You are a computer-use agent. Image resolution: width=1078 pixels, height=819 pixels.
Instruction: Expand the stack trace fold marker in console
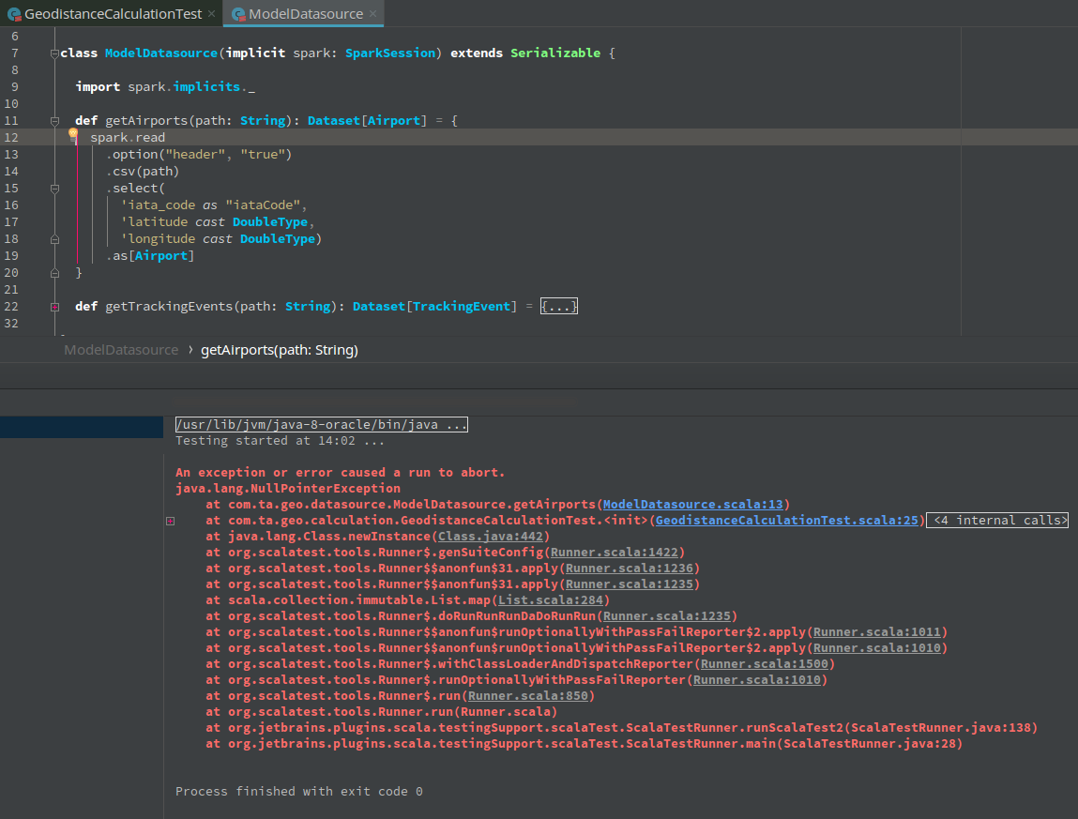coord(170,521)
